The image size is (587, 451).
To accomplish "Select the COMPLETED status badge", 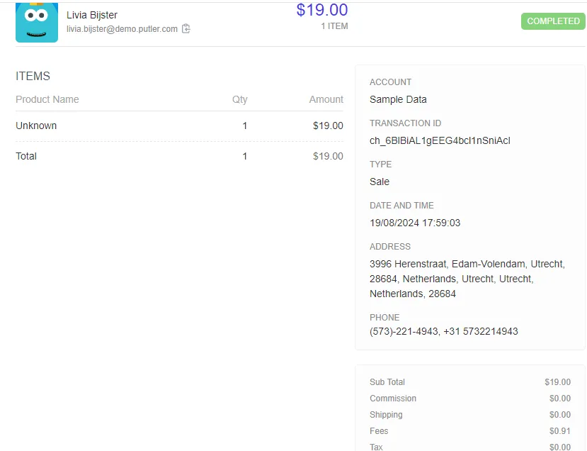I will [553, 21].
